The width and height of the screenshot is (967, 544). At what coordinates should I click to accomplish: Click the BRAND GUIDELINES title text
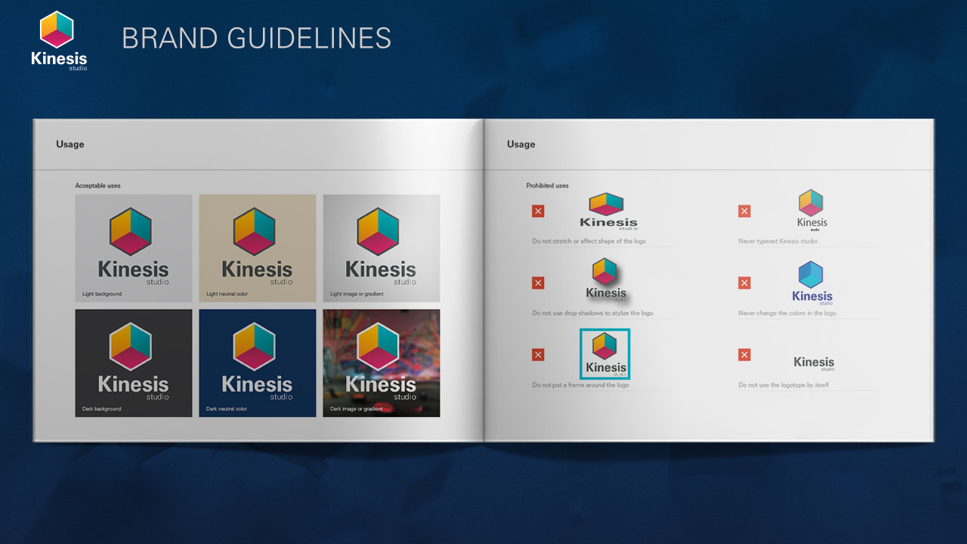(x=256, y=38)
